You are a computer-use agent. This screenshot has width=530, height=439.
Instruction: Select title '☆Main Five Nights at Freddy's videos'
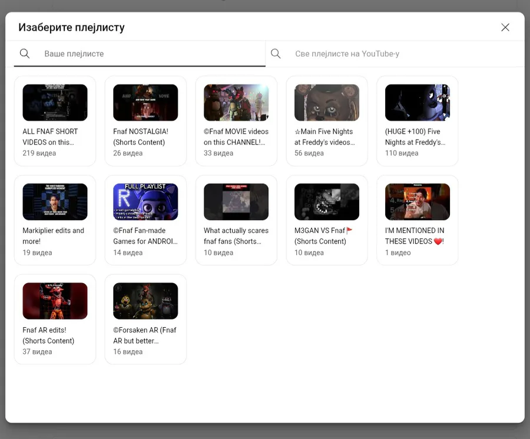(324, 137)
